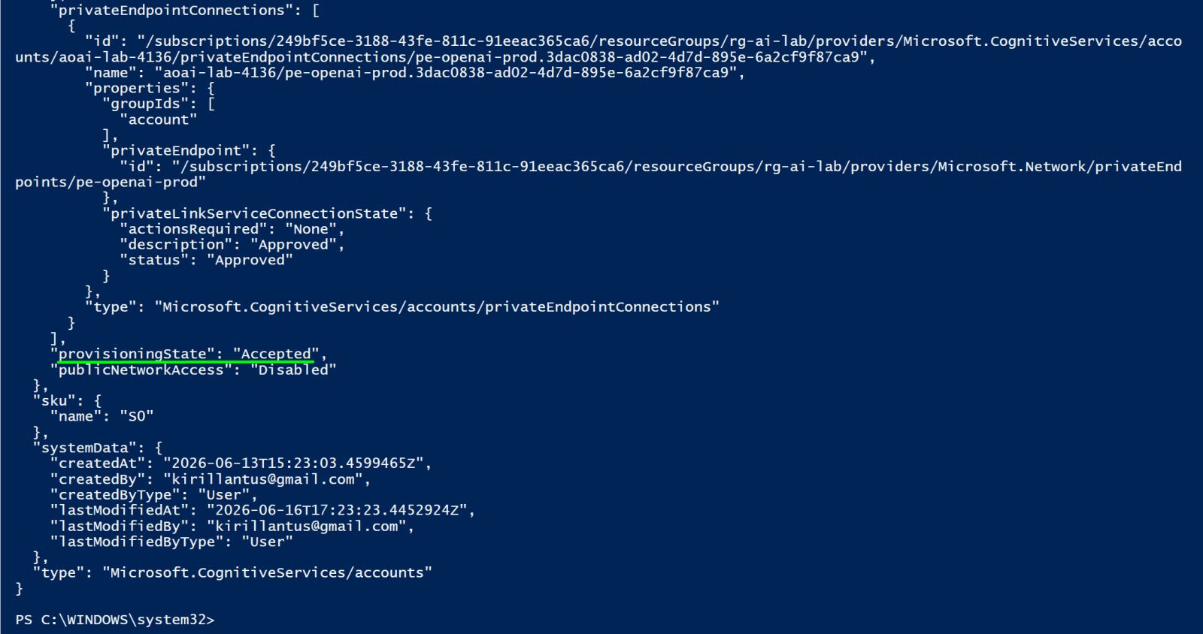This screenshot has height=634, width=1203.
Task: Click the lastModifiedByType User value
Action: pyautogui.click(x=267, y=542)
